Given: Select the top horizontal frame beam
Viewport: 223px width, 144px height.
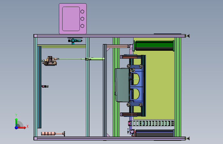Looking at the screenshot, I should click(110, 36).
